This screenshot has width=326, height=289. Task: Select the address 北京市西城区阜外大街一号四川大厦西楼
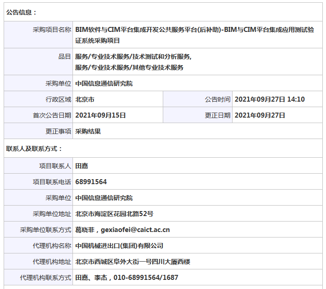[133, 262]
